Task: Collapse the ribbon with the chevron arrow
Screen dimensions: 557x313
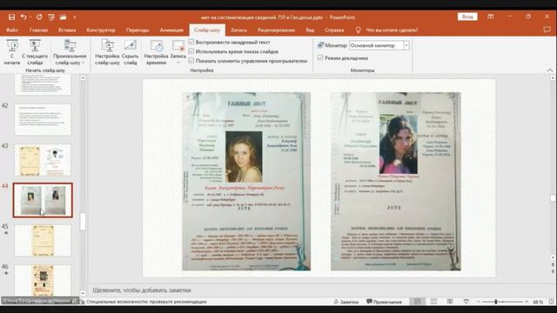Action: click(x=550, y=70)
